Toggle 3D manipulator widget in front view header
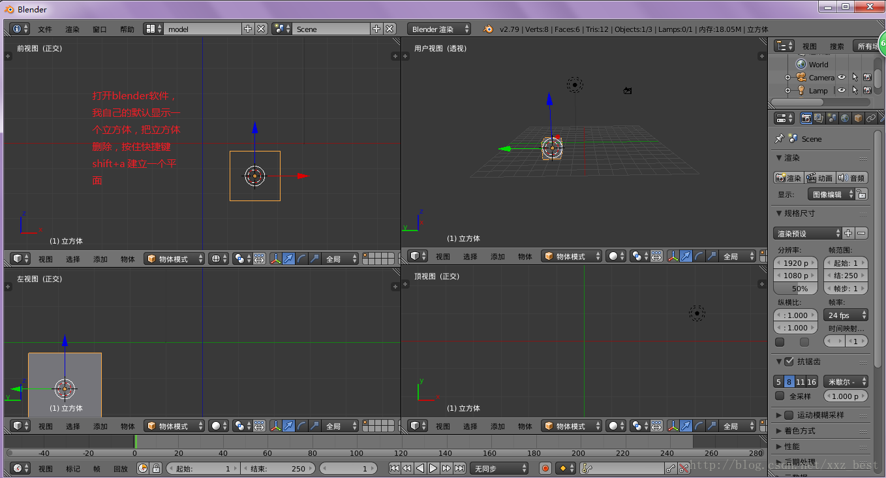Image resolution: width=886 pixels, height=478 pixels. (275, 259)
